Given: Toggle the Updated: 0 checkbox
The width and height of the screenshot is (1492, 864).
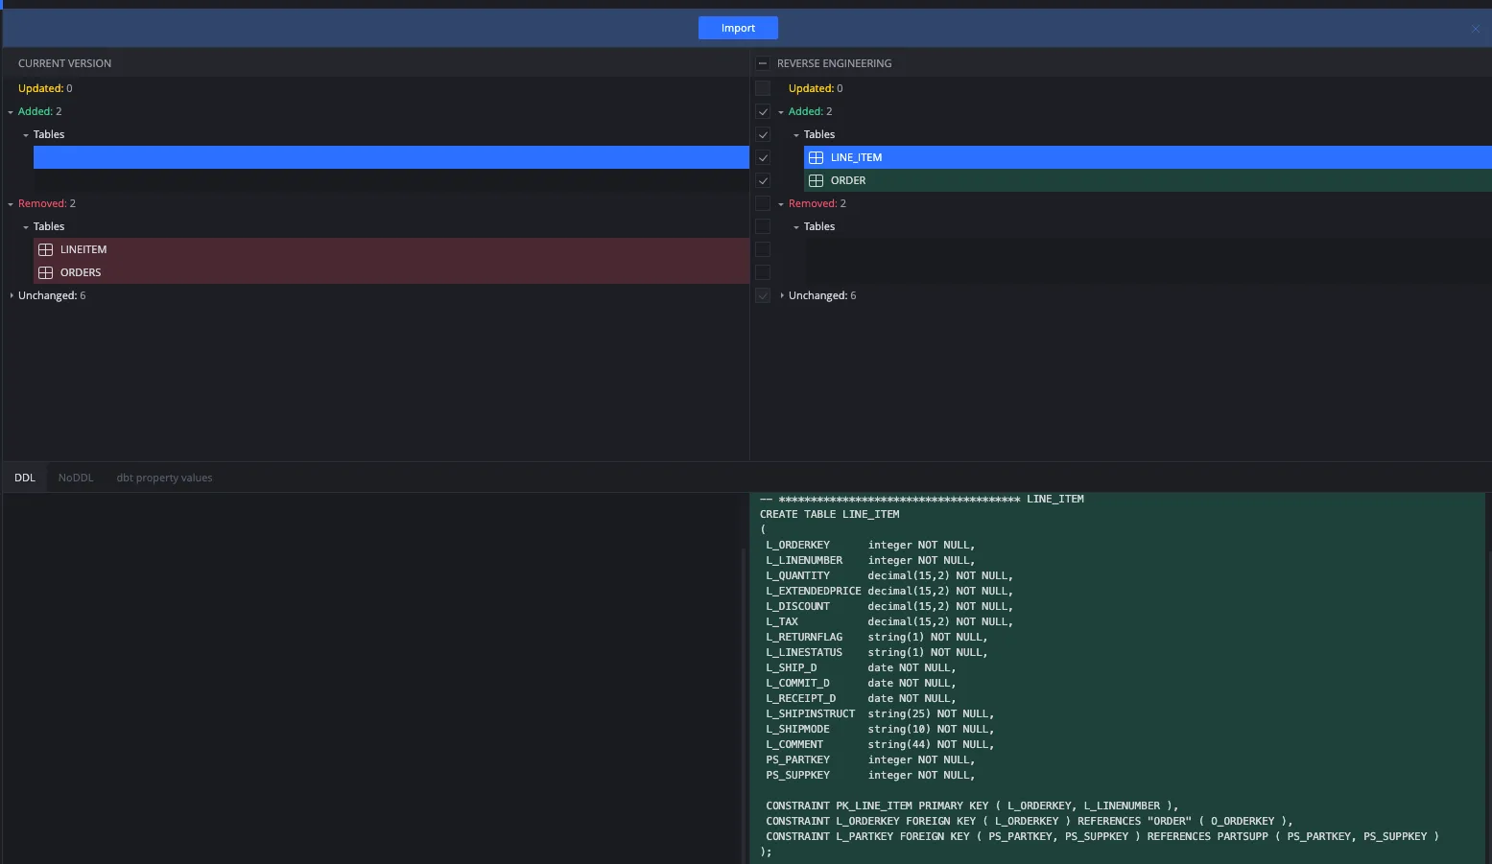Looking at the screenshot, I should pos(763,88).
